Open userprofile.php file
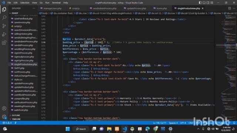Viewport: 237px width, 133px height. coord(22,99)
